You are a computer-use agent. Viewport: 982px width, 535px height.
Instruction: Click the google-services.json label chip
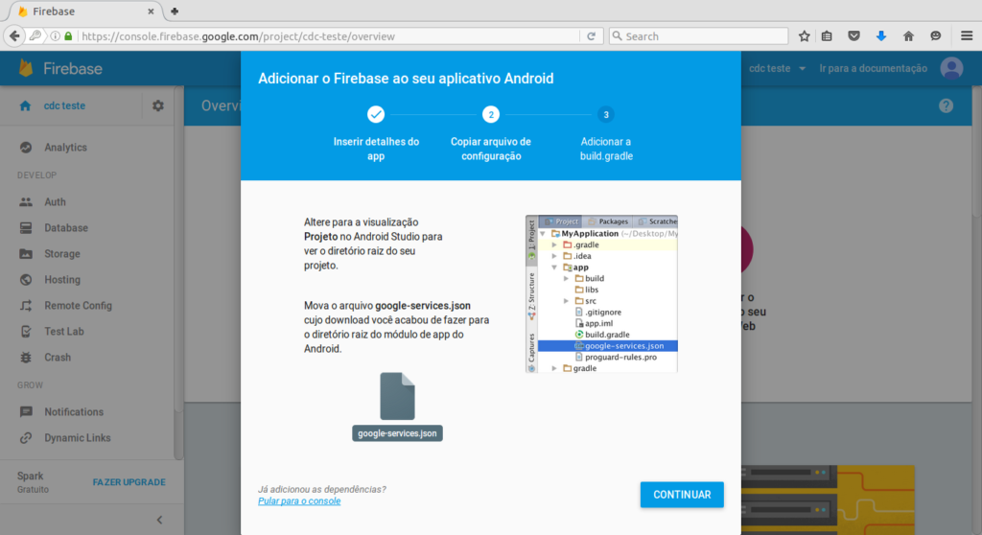pyautogui.click(x=397, y=433)
